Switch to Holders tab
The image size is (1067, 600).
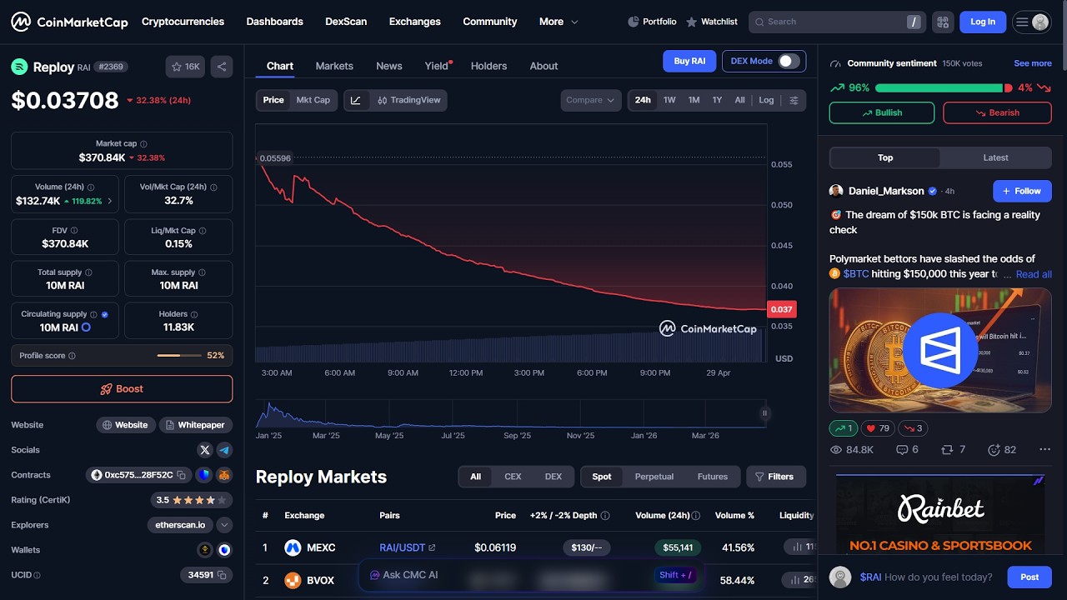pyautogui.click(x=488, y=66)
